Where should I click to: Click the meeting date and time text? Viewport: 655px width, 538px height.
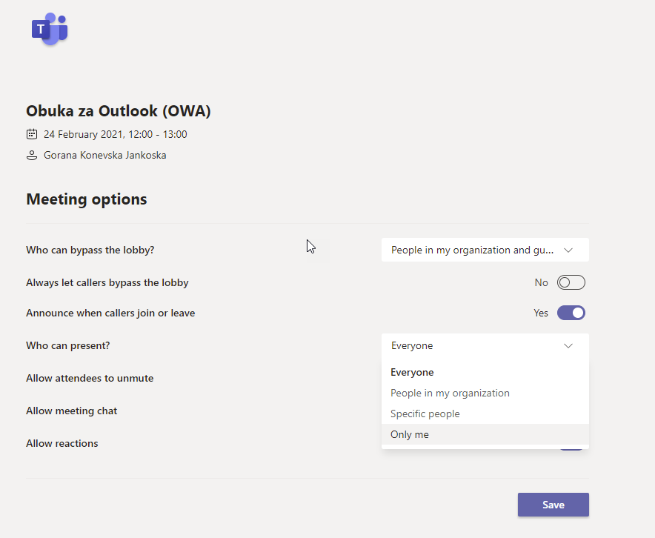116,134
